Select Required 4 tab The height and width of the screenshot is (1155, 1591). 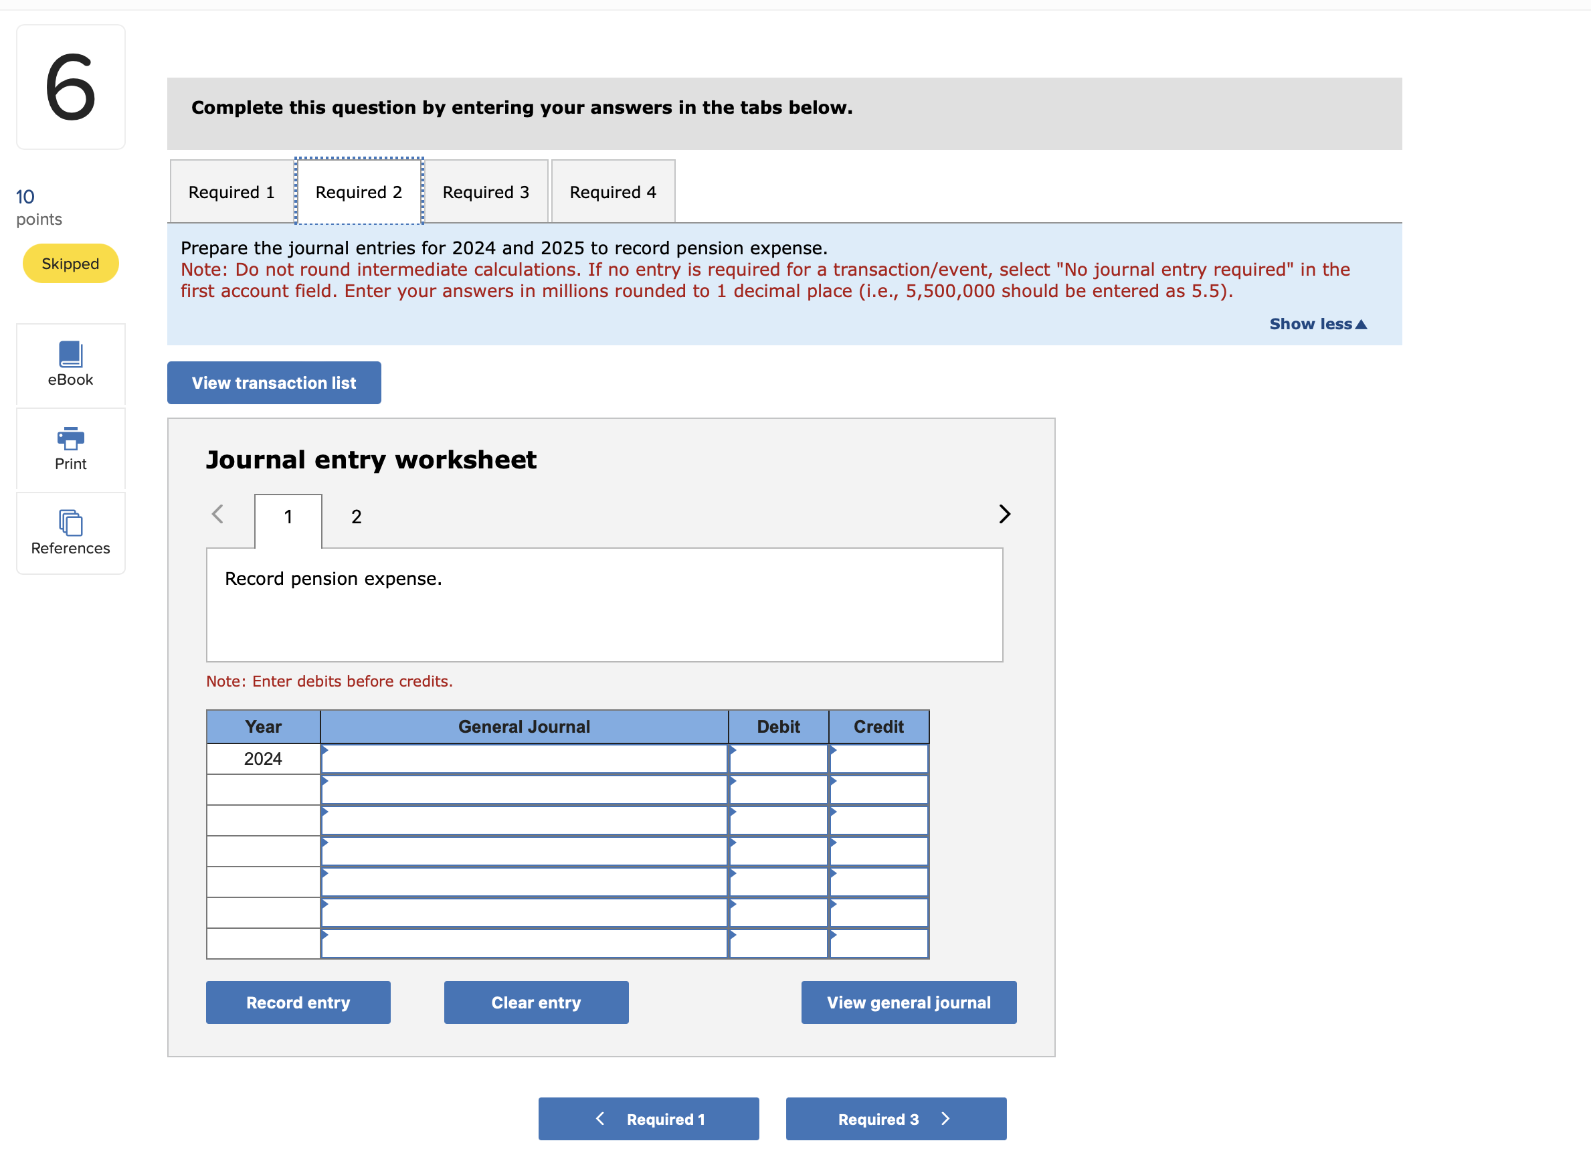coord(612,191)
